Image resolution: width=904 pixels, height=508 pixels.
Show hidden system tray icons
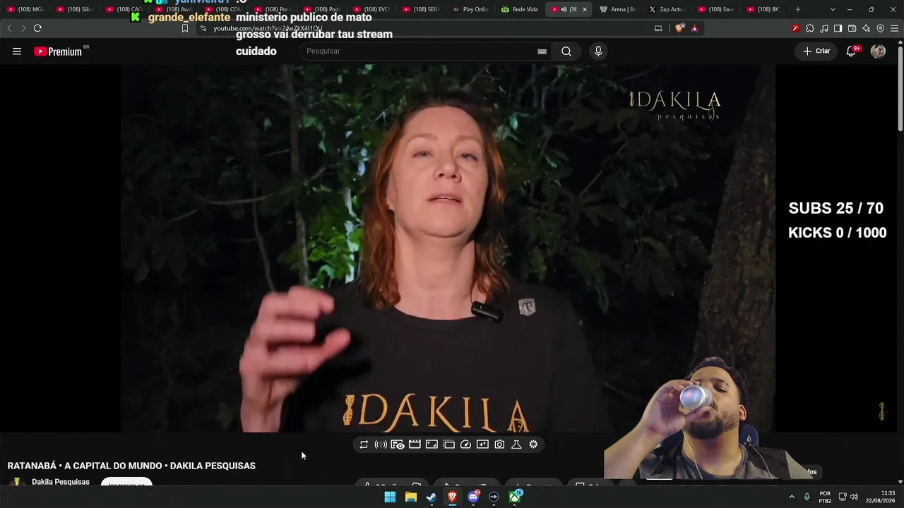792,497
